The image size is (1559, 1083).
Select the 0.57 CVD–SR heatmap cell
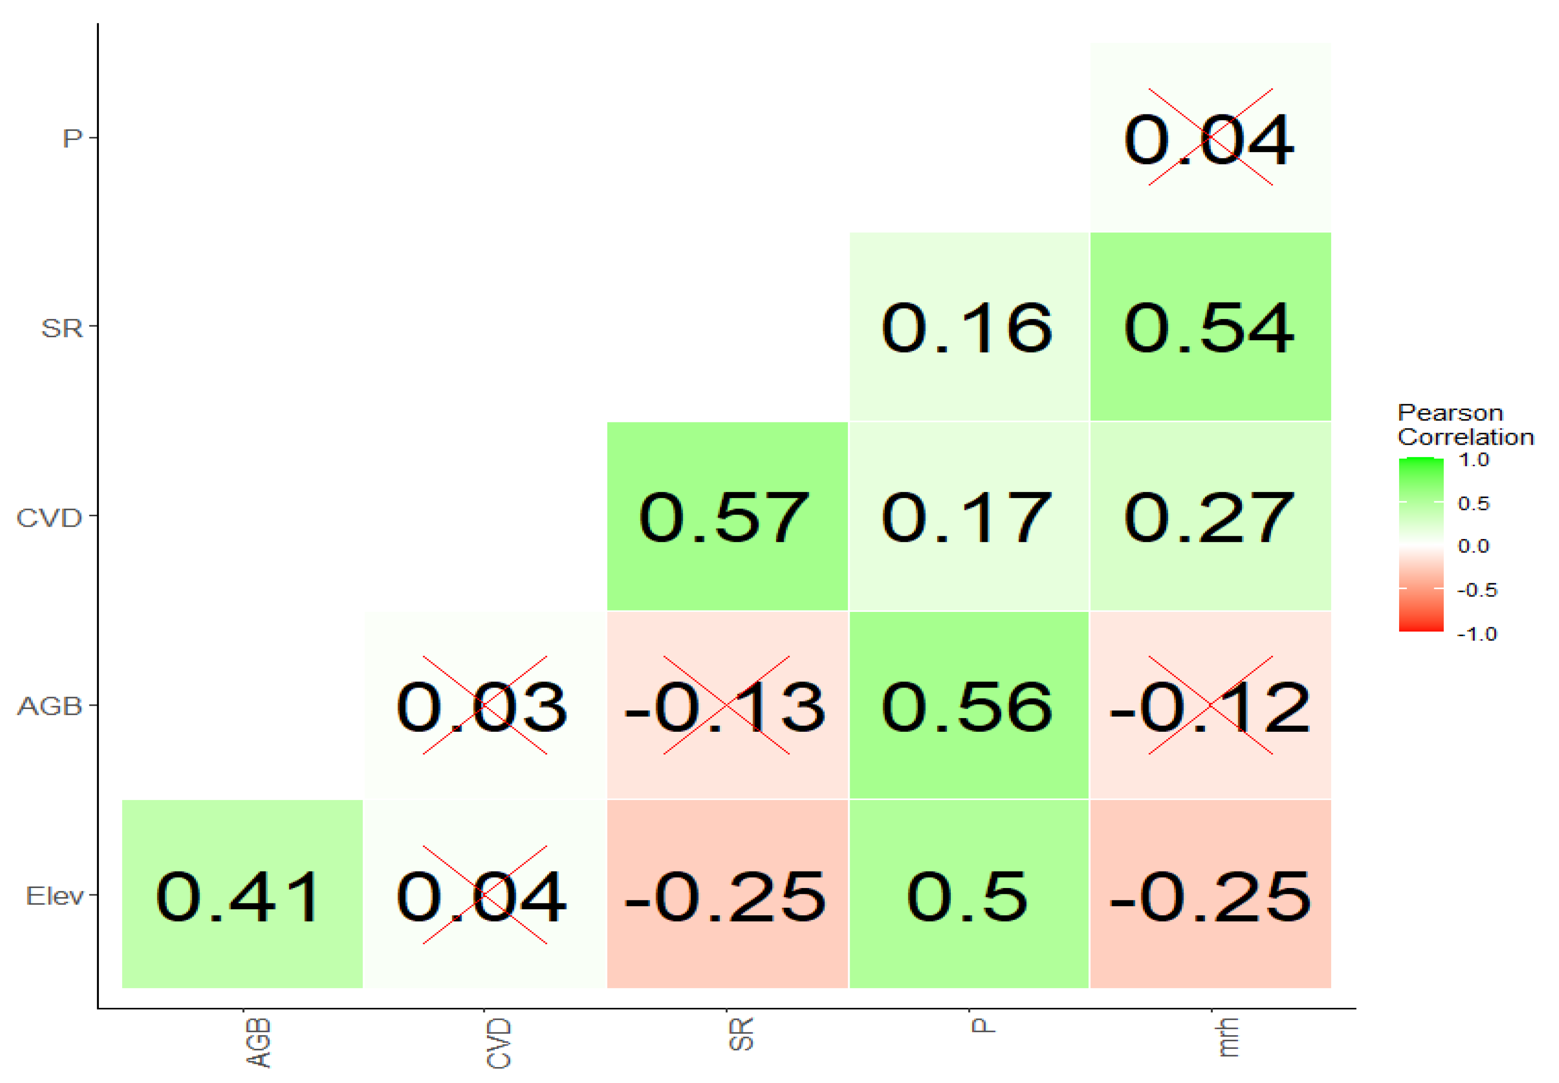pyautogui.click(x=727, y=516)
